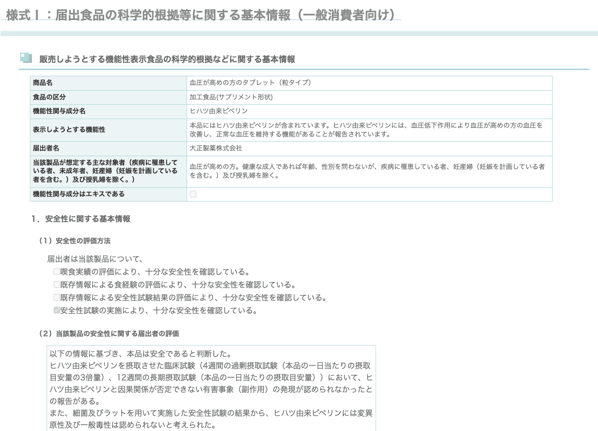
Task: Click the （1）安全性の評価方法 subheading
Action: 75,241
